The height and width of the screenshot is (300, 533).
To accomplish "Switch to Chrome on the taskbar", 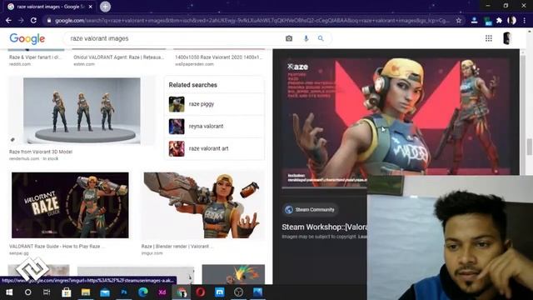I will click(x=182, y=292).
